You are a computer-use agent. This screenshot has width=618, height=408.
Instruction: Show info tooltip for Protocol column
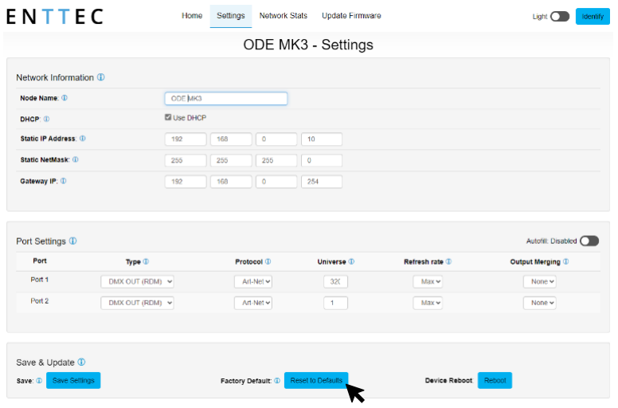[x=268, y=261]
